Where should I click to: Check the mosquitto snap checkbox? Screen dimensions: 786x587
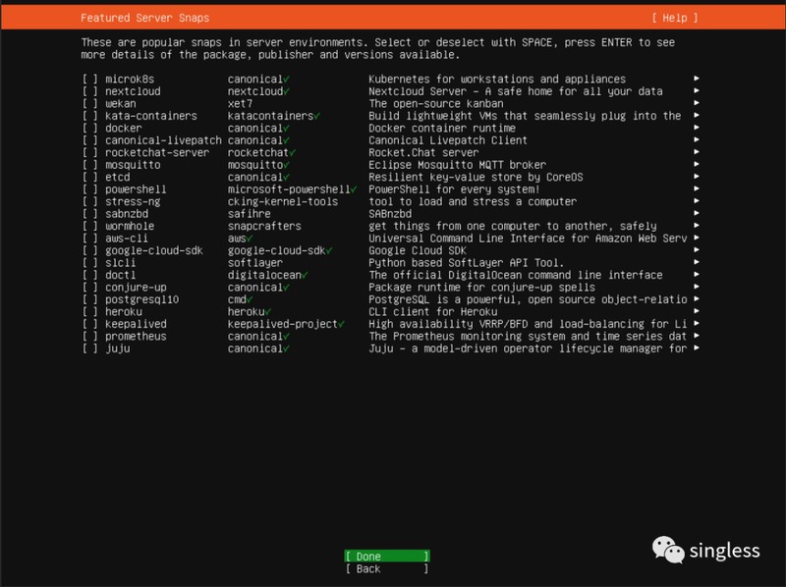click(90, 165)
